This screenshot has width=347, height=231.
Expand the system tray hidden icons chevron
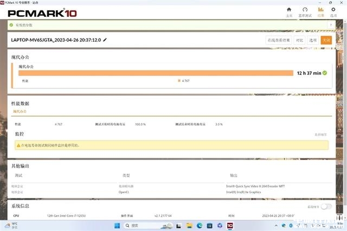276,226
